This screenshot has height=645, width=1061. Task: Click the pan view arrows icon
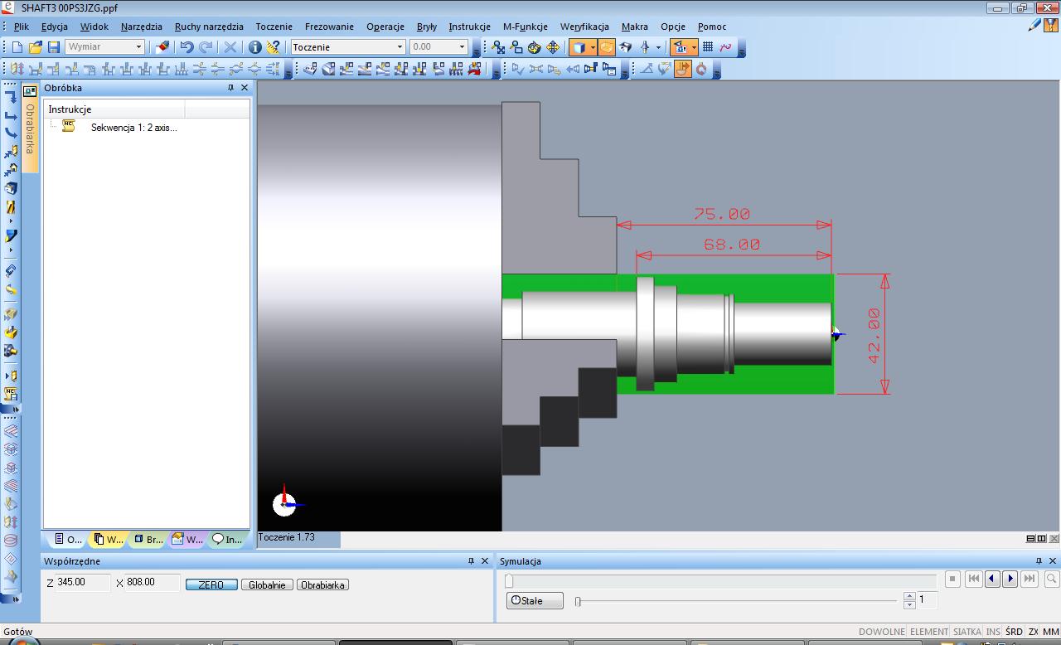pos(553,47)
